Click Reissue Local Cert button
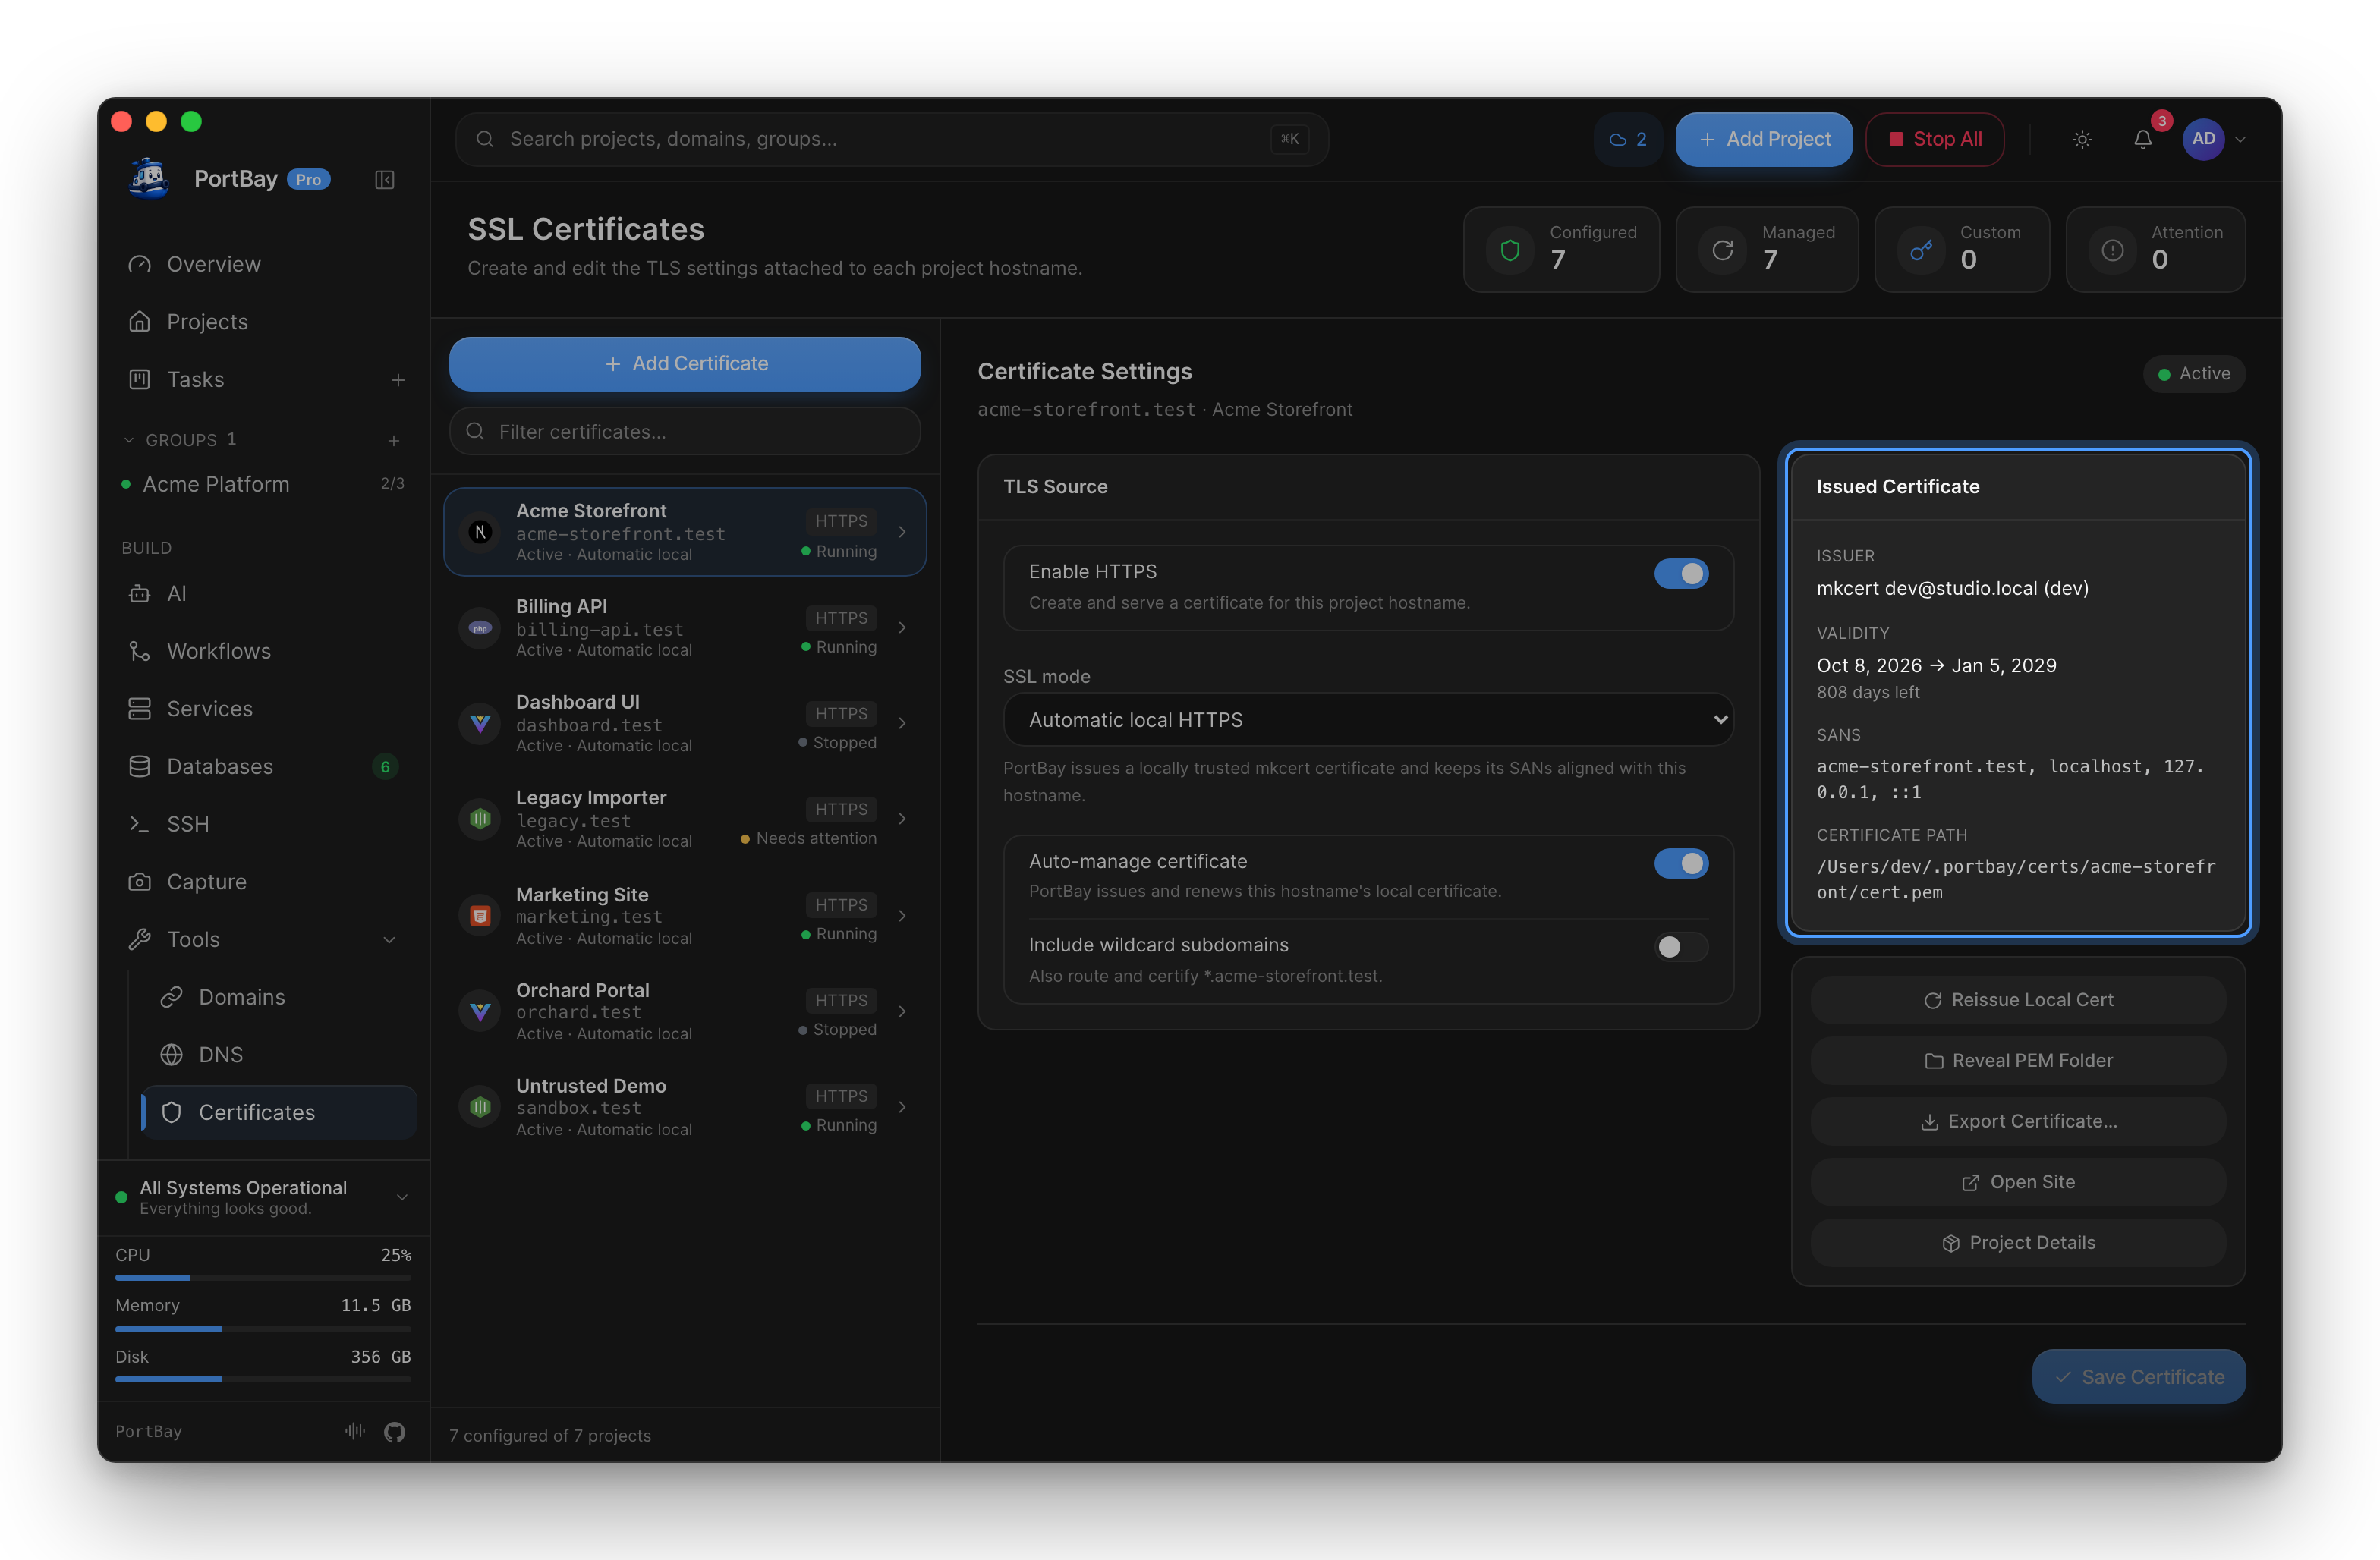This screenshot has width=2380, height=1560. 2018,1000
